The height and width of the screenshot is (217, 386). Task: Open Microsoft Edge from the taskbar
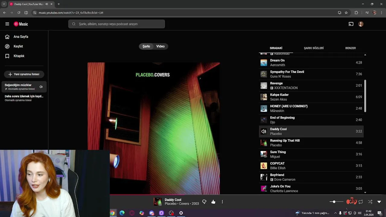click(122, 213)
